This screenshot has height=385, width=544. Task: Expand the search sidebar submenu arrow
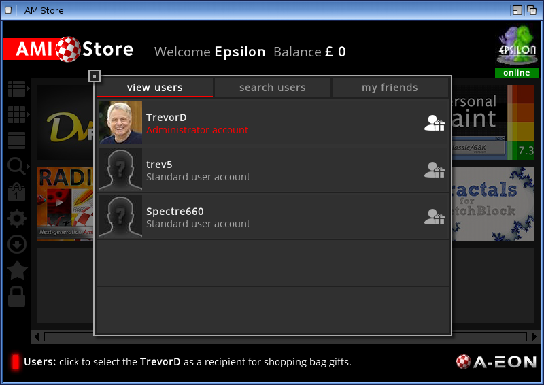tap(29, 166)
